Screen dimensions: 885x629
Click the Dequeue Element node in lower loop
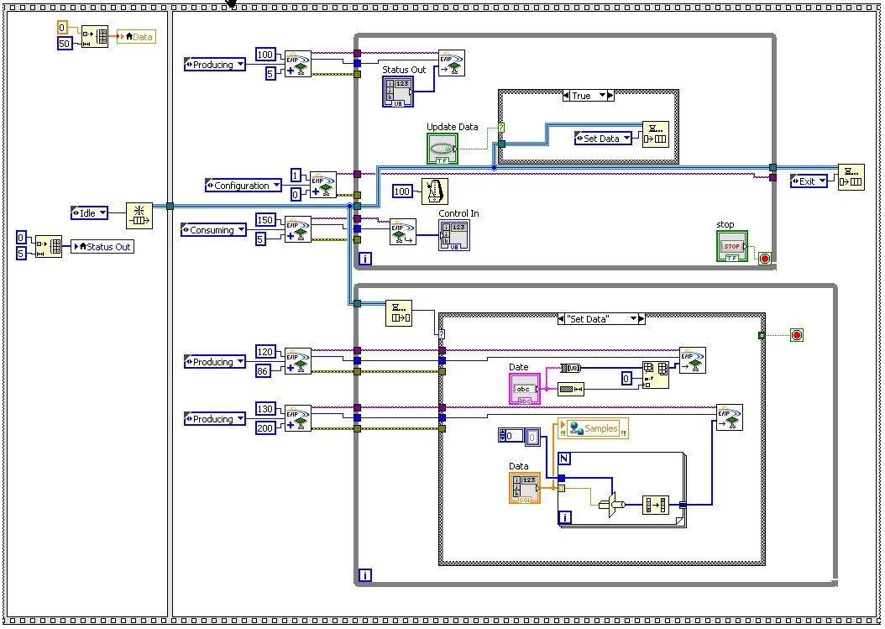399,313
